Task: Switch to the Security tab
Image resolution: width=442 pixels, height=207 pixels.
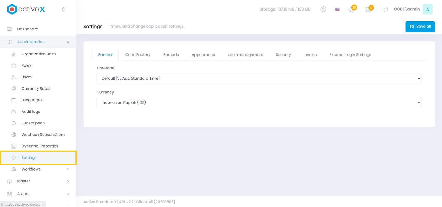Action: pos(283,55)
